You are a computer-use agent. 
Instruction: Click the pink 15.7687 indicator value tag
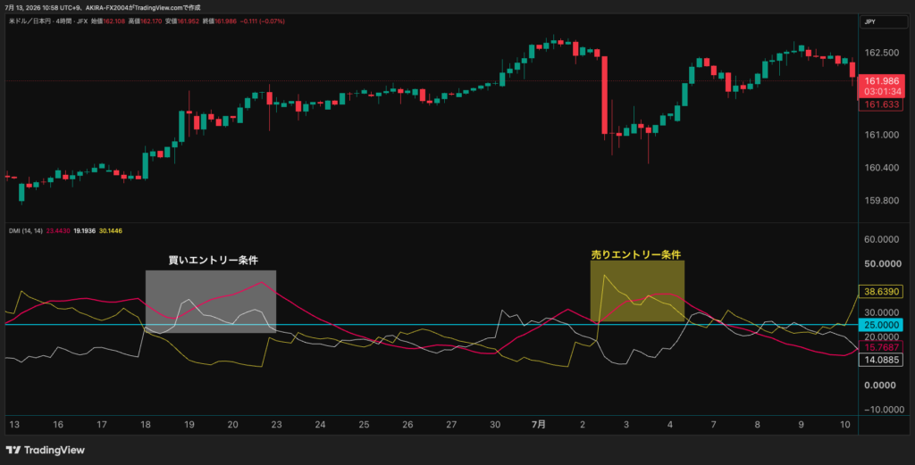click(881, 347)
